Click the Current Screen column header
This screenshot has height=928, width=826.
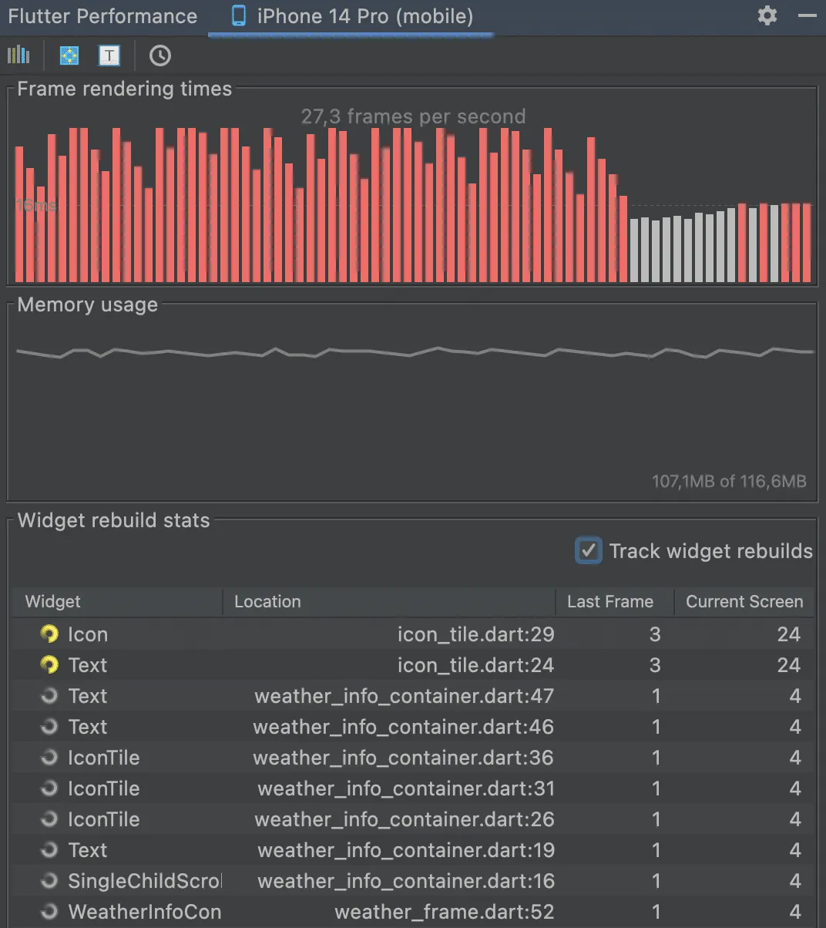tap(744, 601)
